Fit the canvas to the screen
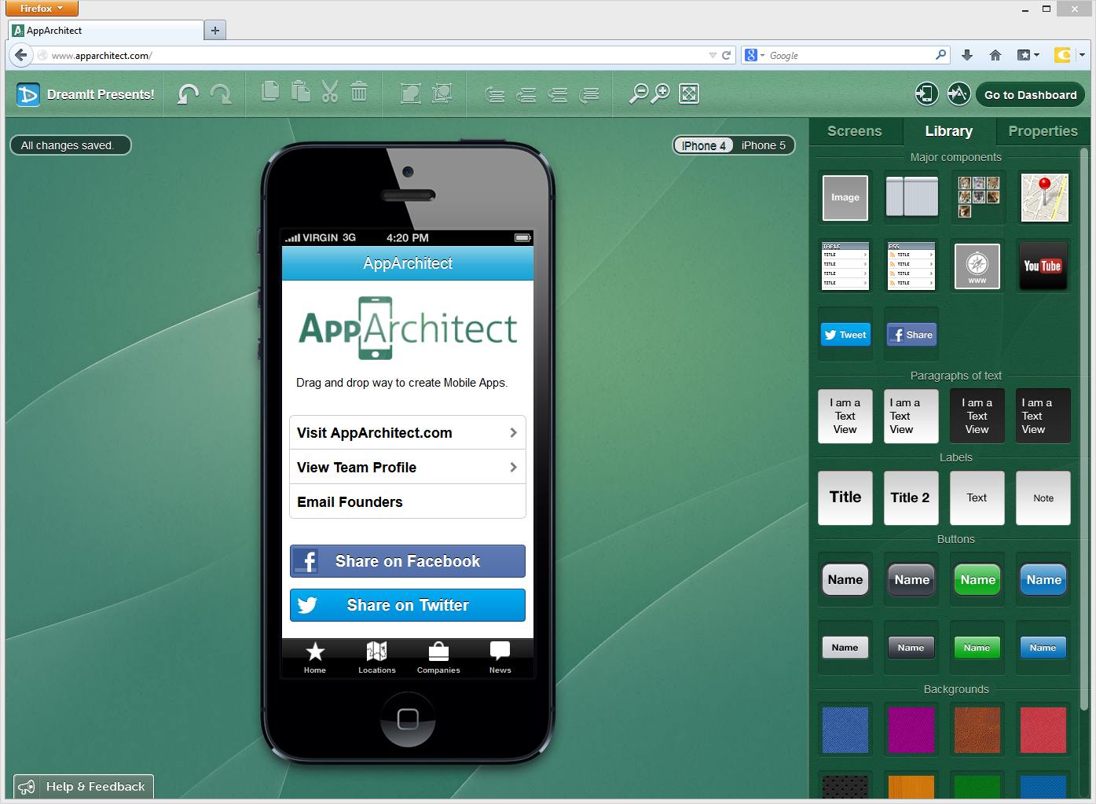1096x804 pixels. tap(688, 93)
